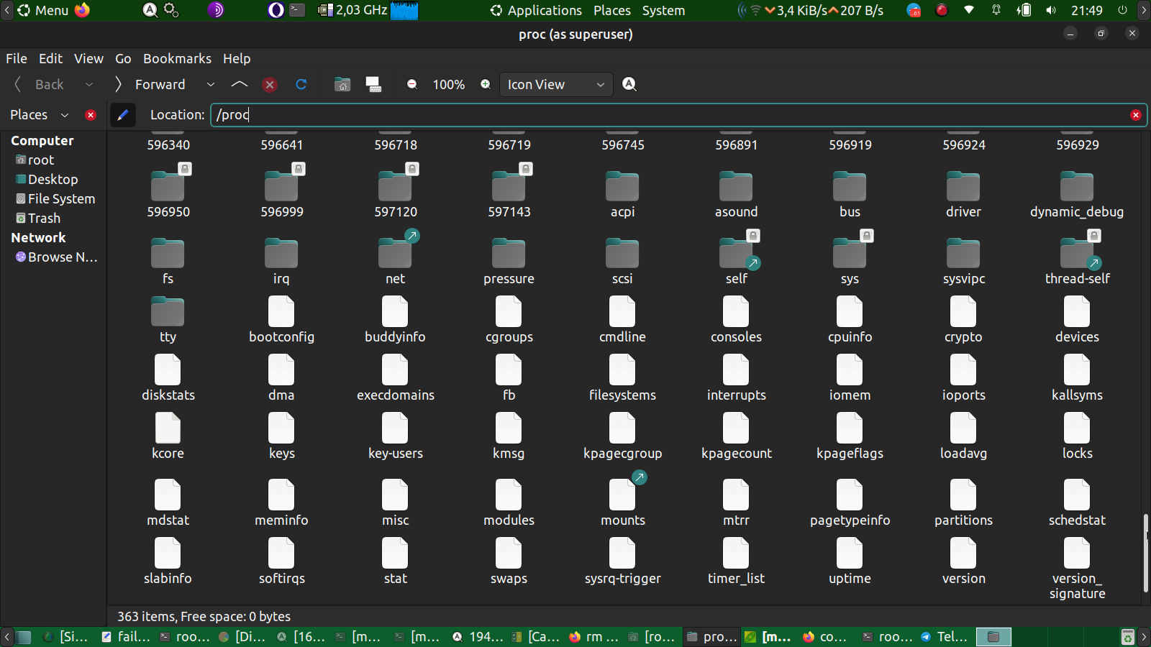
Task: Click the vertical scrollbar handle
Action: [x=1145, y=552]
